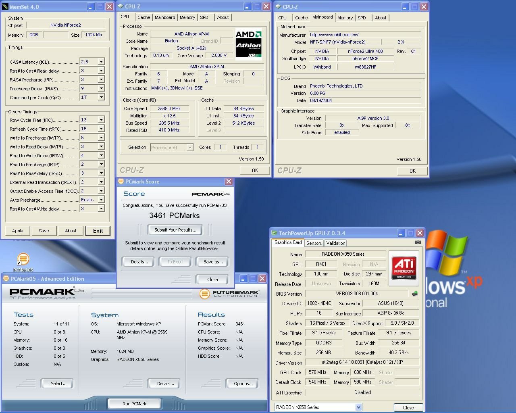Click the PCMark Score 3461 result value
The image size is (516, 413).
(x=240, y=324)
